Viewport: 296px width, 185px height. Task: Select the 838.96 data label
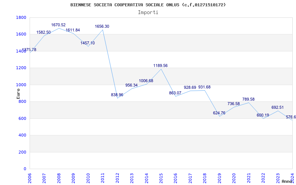coord(117,95)
